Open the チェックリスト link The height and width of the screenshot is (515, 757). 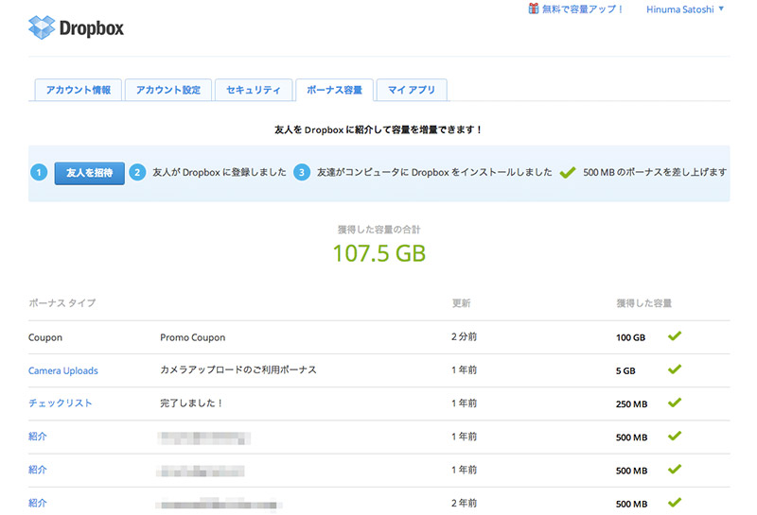[x=61, y=403]
